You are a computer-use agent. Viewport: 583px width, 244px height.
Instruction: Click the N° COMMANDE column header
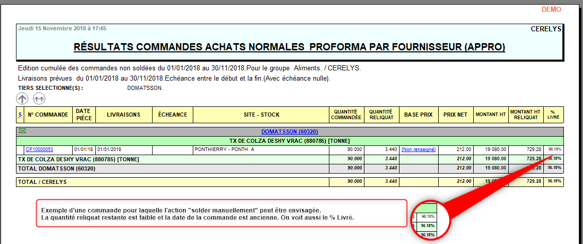[x=48, y=115]
